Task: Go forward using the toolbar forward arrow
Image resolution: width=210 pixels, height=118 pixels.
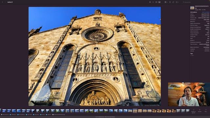Action: coord(6,2)
